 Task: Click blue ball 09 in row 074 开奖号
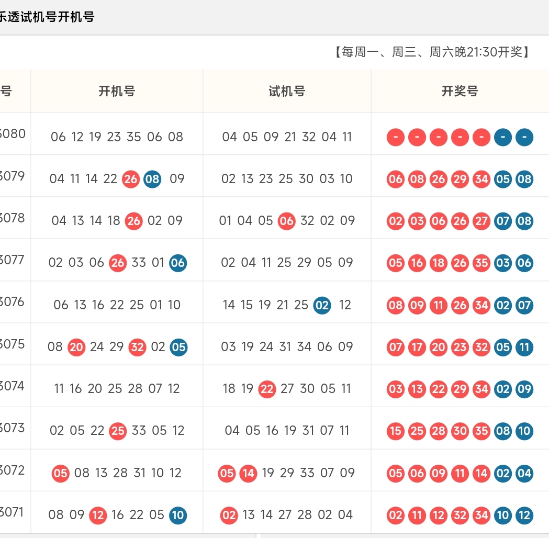pos(524,389)
